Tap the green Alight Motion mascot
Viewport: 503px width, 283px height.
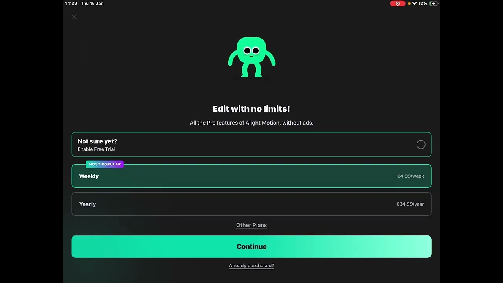tap(251, 57)
